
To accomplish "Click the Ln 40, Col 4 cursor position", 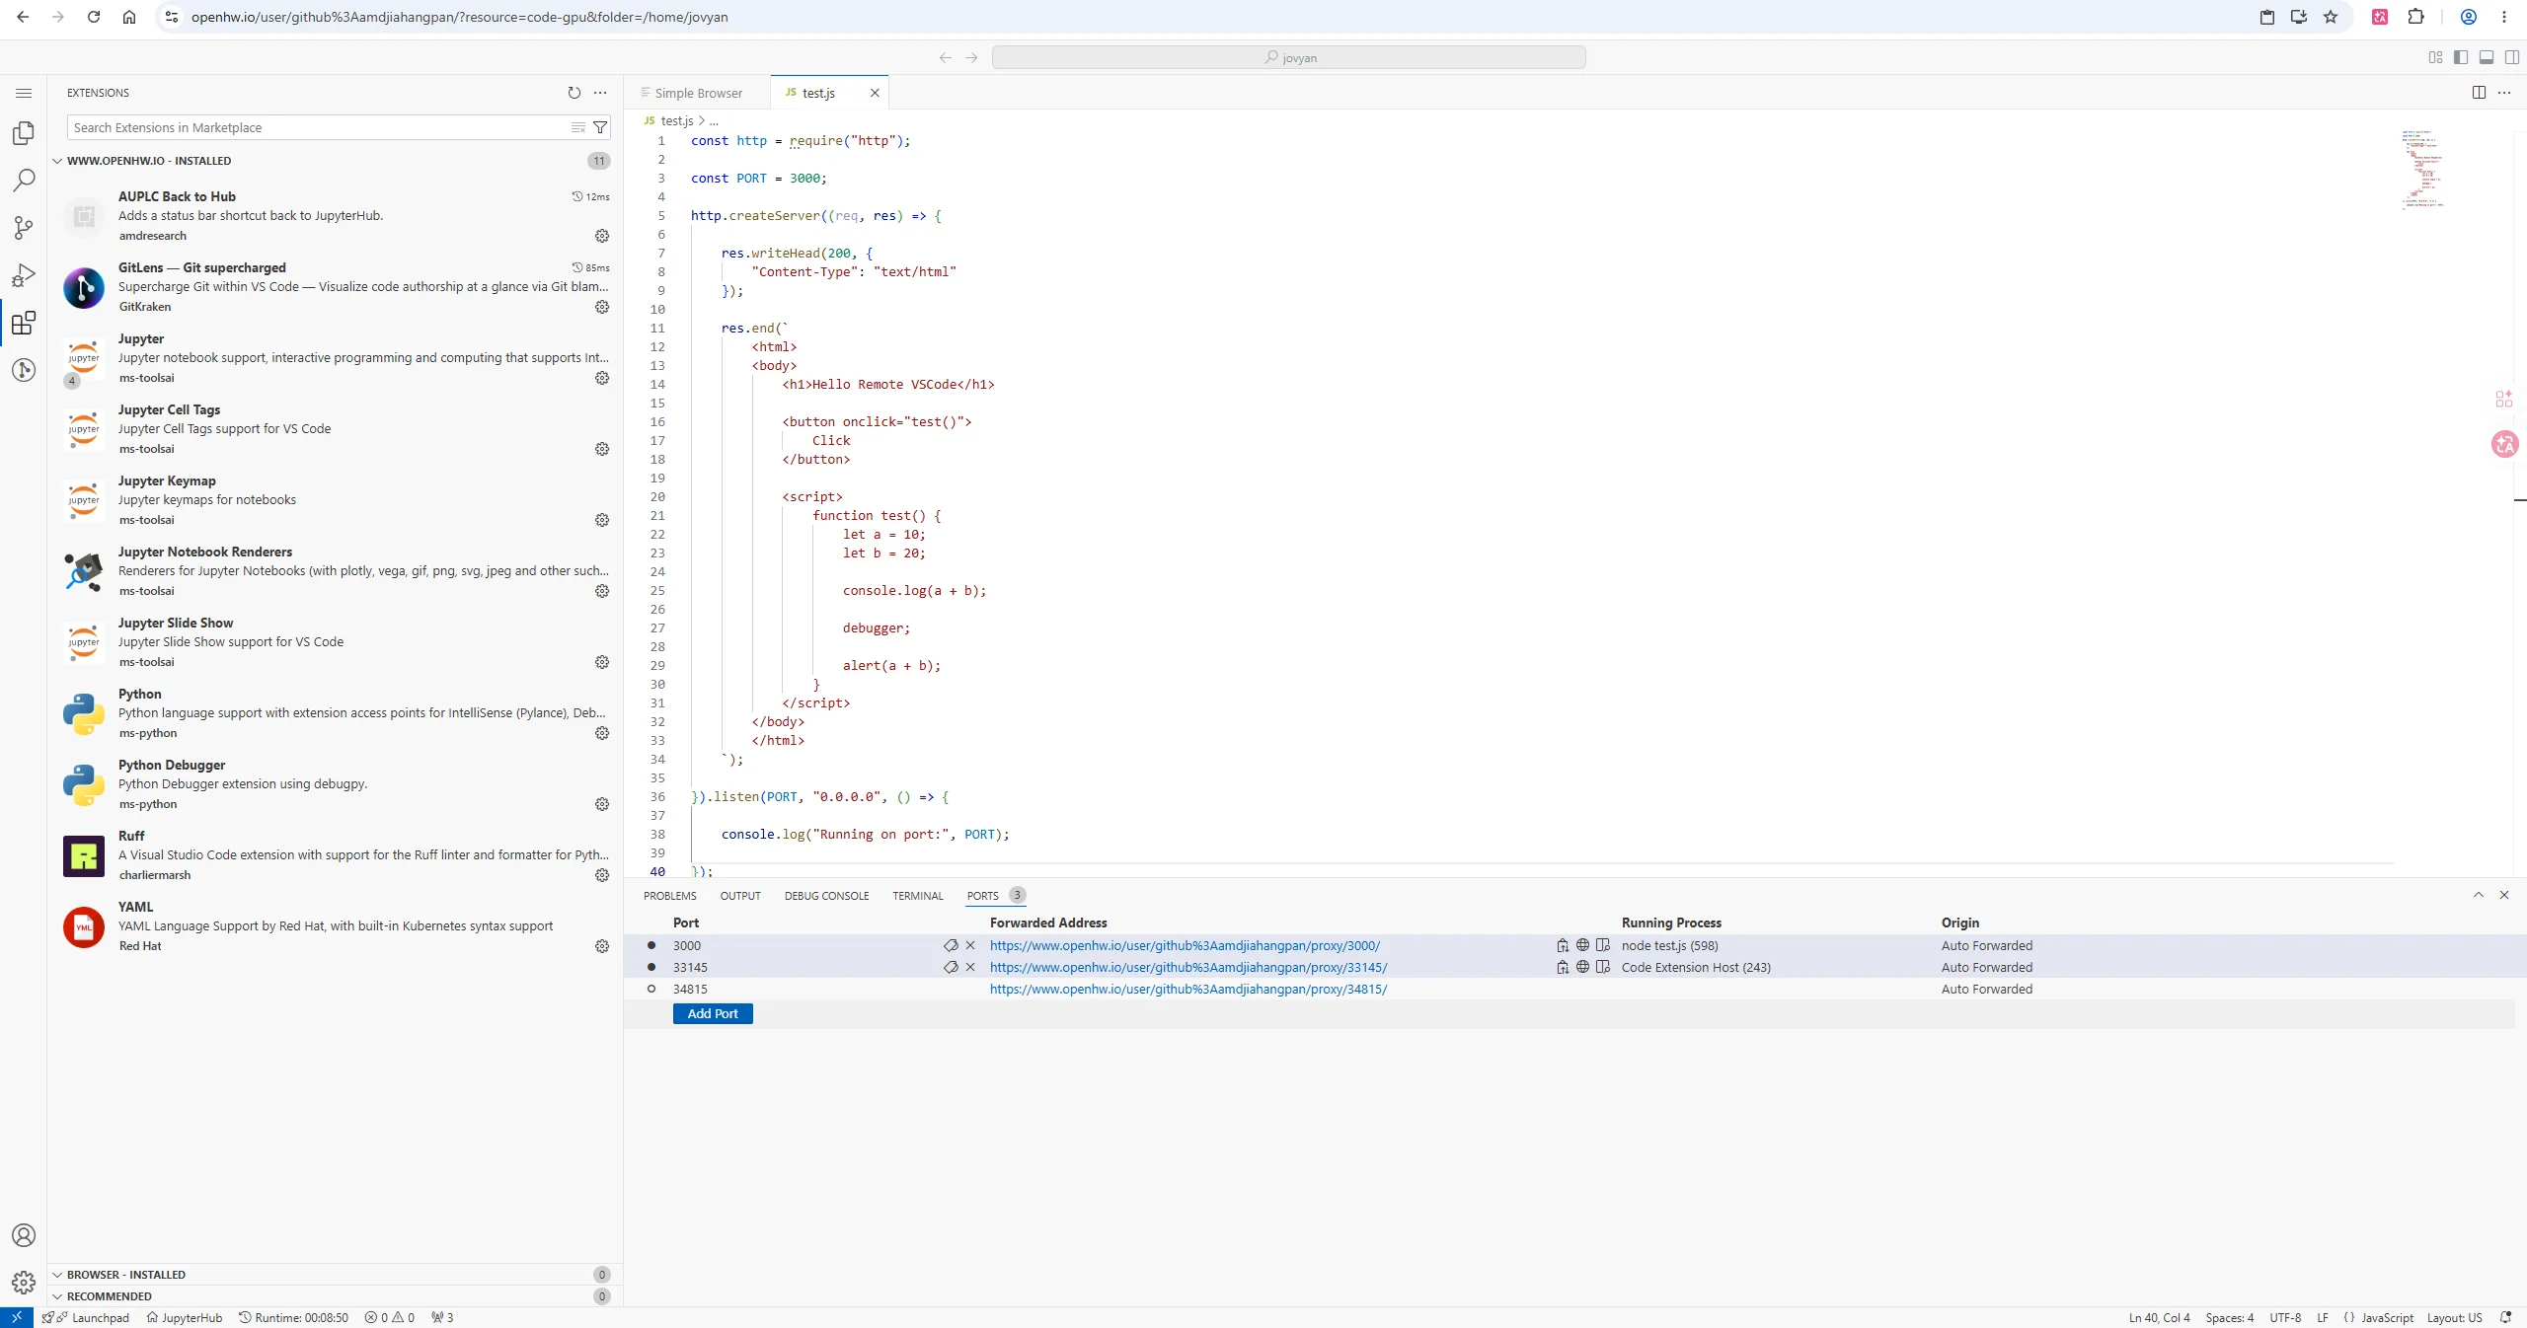I will (x=2159, y=1317).
